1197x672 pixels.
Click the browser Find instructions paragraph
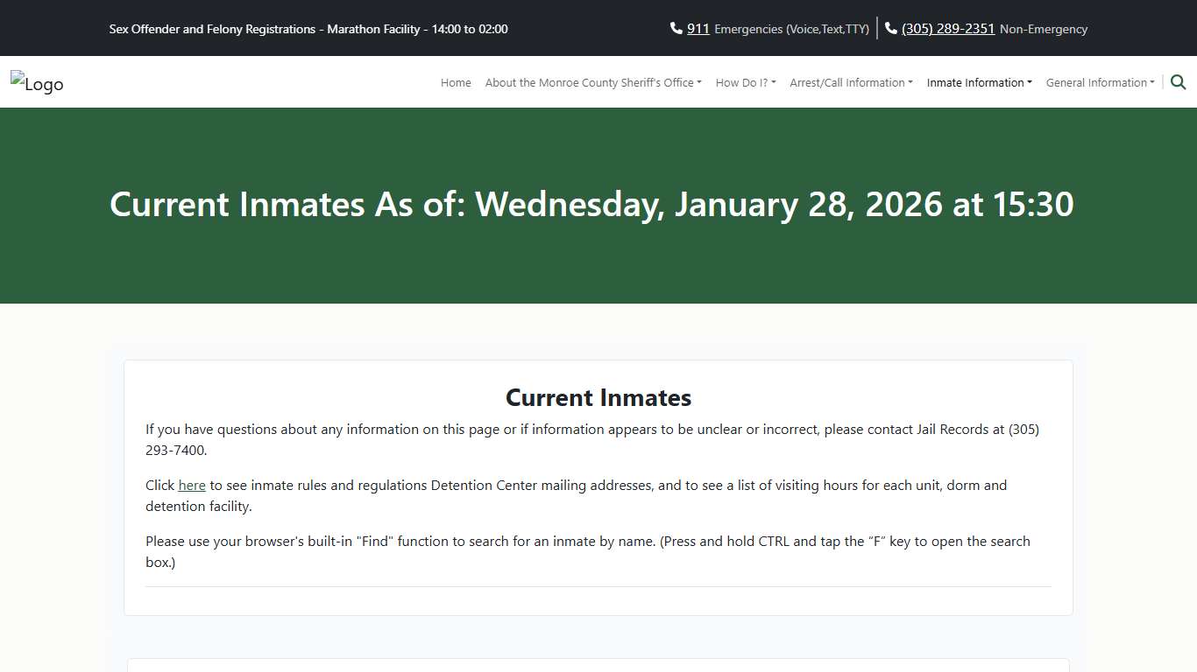(x=587, y=551)
